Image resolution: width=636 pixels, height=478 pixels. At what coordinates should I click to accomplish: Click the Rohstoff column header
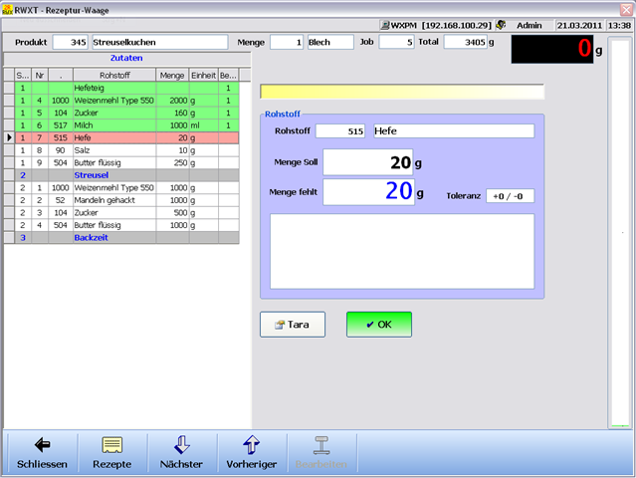114,75
